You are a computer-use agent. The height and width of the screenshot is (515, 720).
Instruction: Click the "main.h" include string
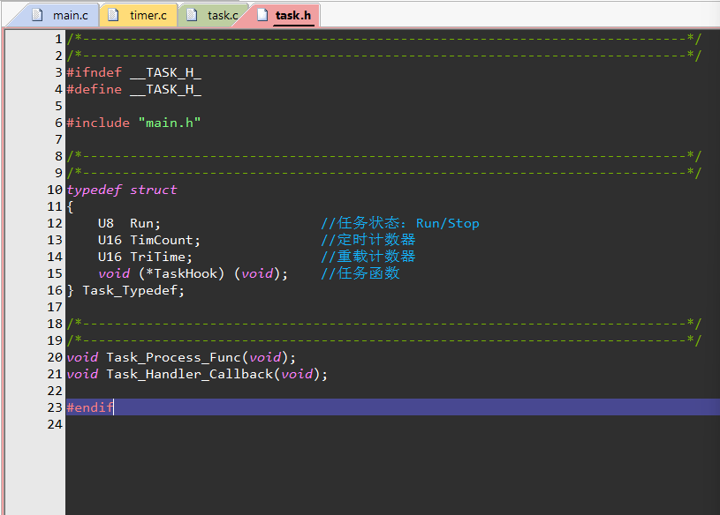tap(170, 123)
